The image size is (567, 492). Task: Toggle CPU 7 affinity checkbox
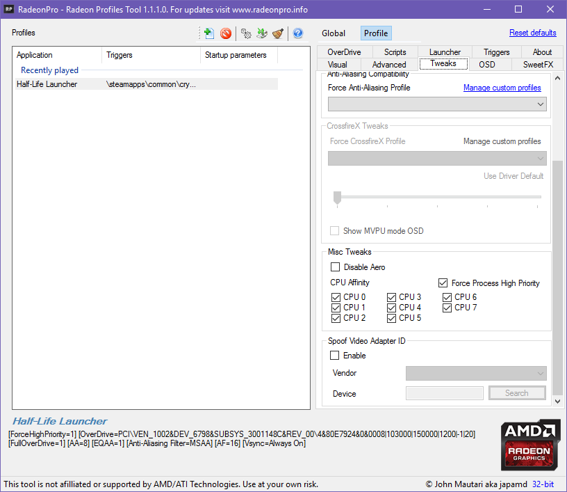click(447, 308)
